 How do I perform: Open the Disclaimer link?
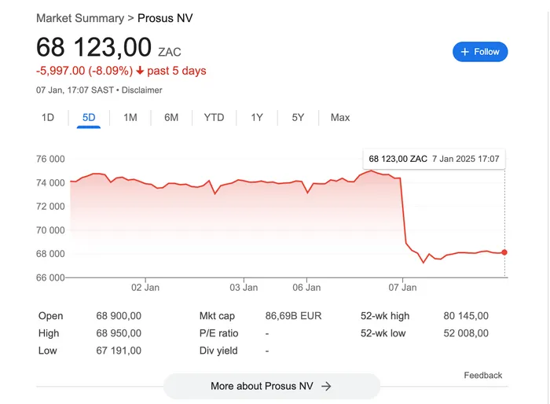(x=141, y=90)
